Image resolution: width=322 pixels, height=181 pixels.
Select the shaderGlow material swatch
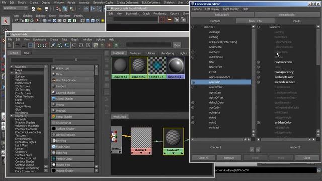176,68
